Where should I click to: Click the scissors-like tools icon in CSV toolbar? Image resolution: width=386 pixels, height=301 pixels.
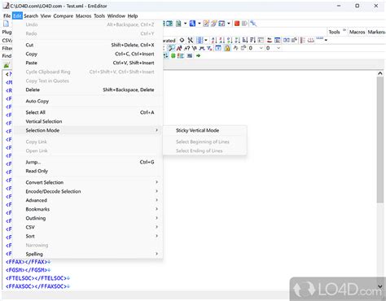[191, 41]
